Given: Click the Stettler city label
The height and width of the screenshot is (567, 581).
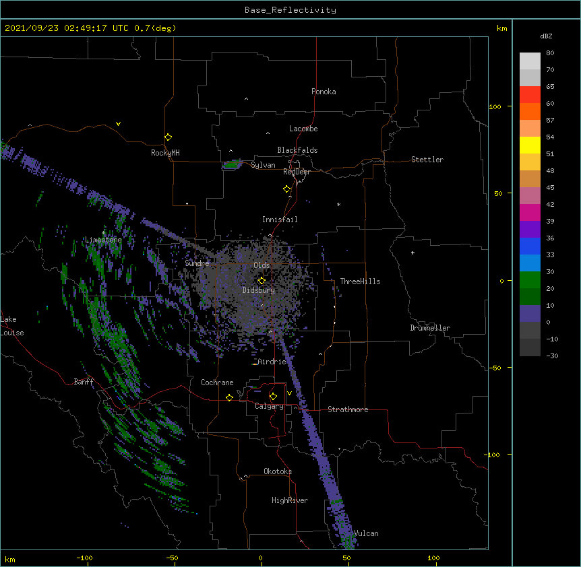Looking at the screenshot, I should point(427,160).
